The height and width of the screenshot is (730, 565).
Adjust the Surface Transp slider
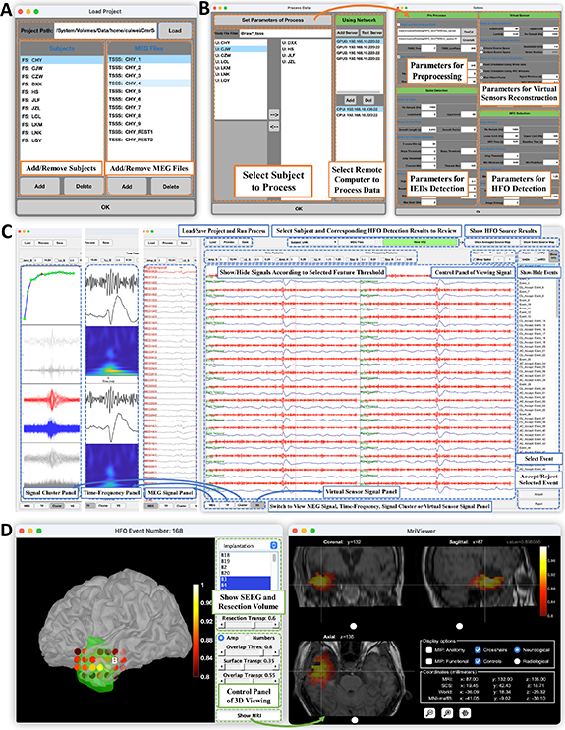[x=249, y=668]
